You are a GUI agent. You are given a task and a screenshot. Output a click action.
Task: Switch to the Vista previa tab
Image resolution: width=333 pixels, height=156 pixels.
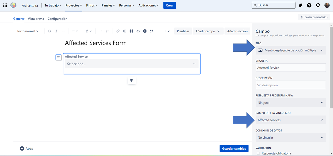[36, 19]
